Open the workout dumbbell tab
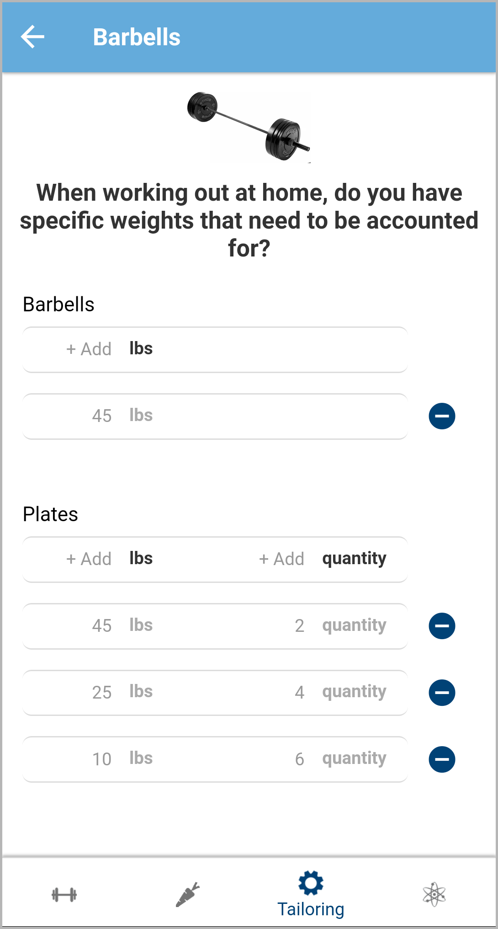The width and height of the screenshot is (498, 929). (x=64, y=894)
